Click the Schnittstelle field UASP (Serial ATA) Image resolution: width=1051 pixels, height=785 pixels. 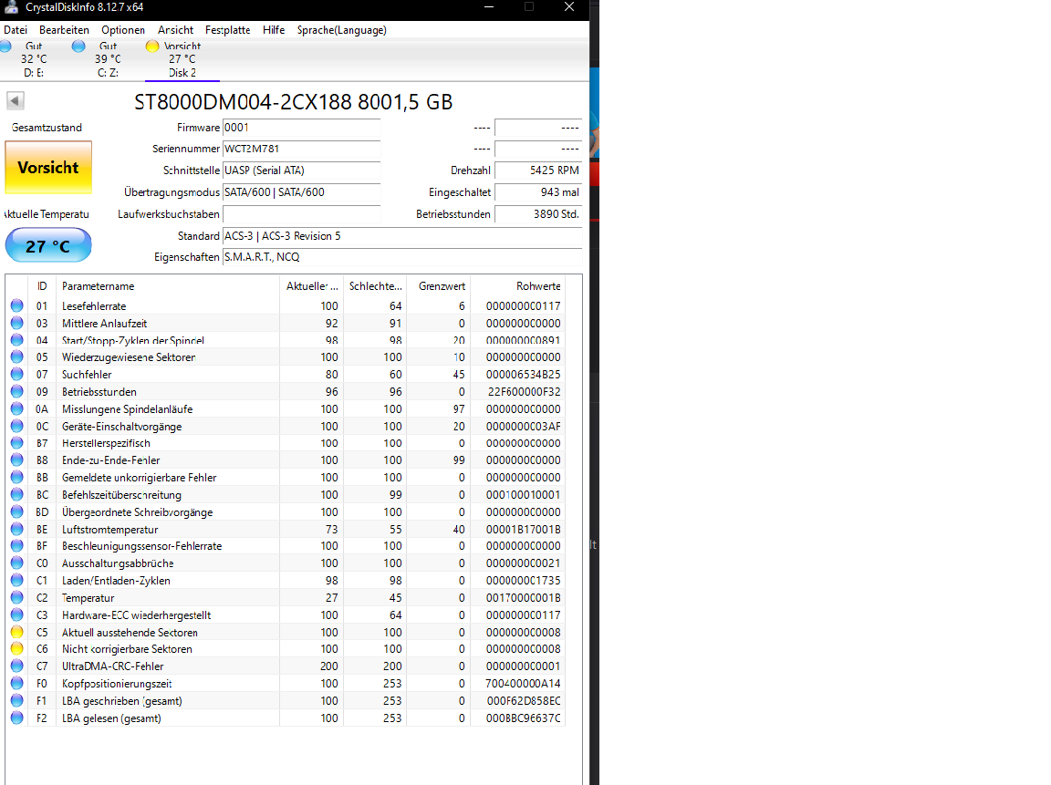coord(302,170)
